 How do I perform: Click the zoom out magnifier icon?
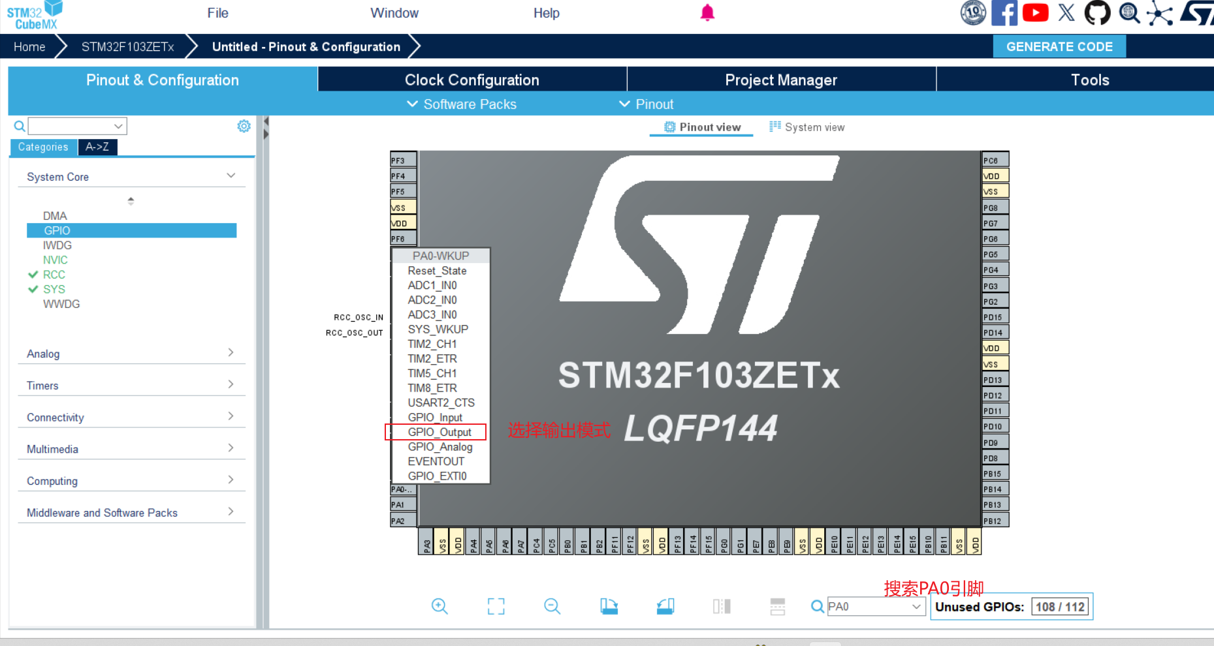[552, 606]
